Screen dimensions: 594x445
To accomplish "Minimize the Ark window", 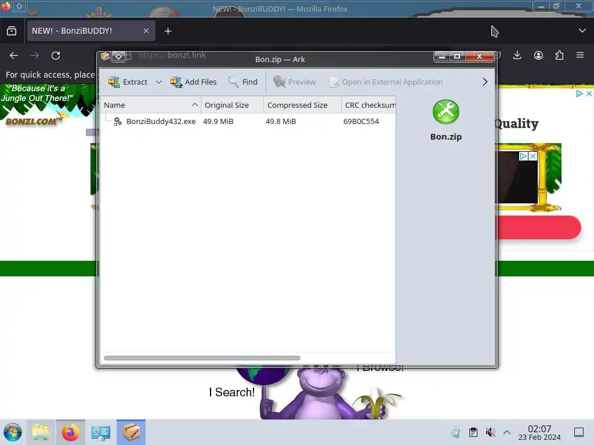I will point(441,56).
